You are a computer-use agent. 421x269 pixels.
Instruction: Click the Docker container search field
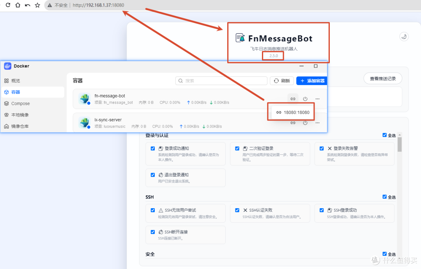pyautogui.click(x=221, y=81)
